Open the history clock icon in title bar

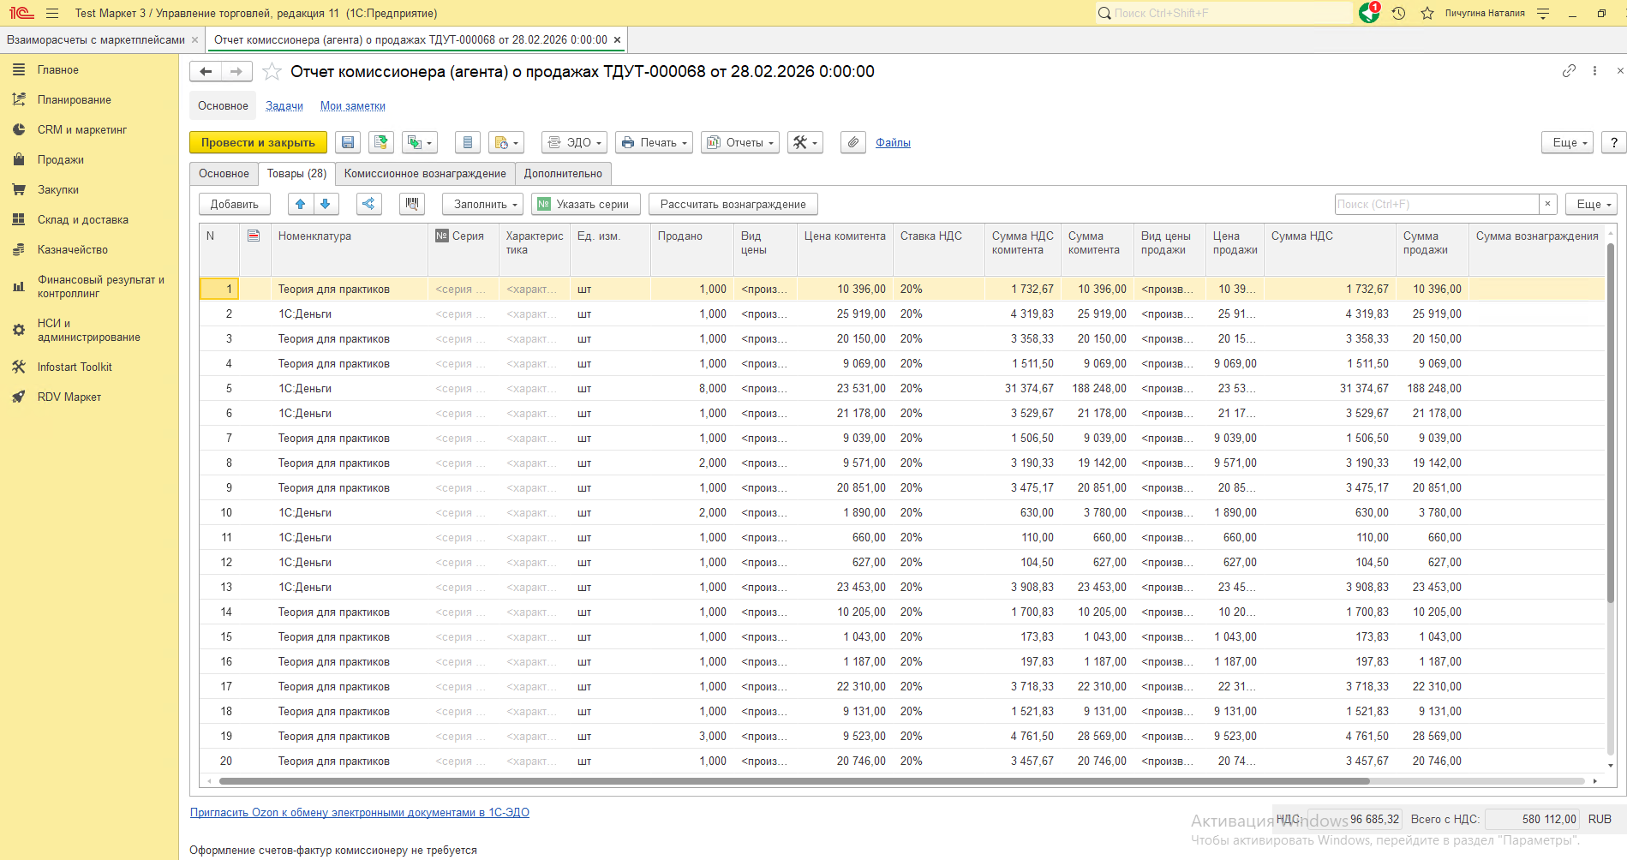coord(1398,14)
